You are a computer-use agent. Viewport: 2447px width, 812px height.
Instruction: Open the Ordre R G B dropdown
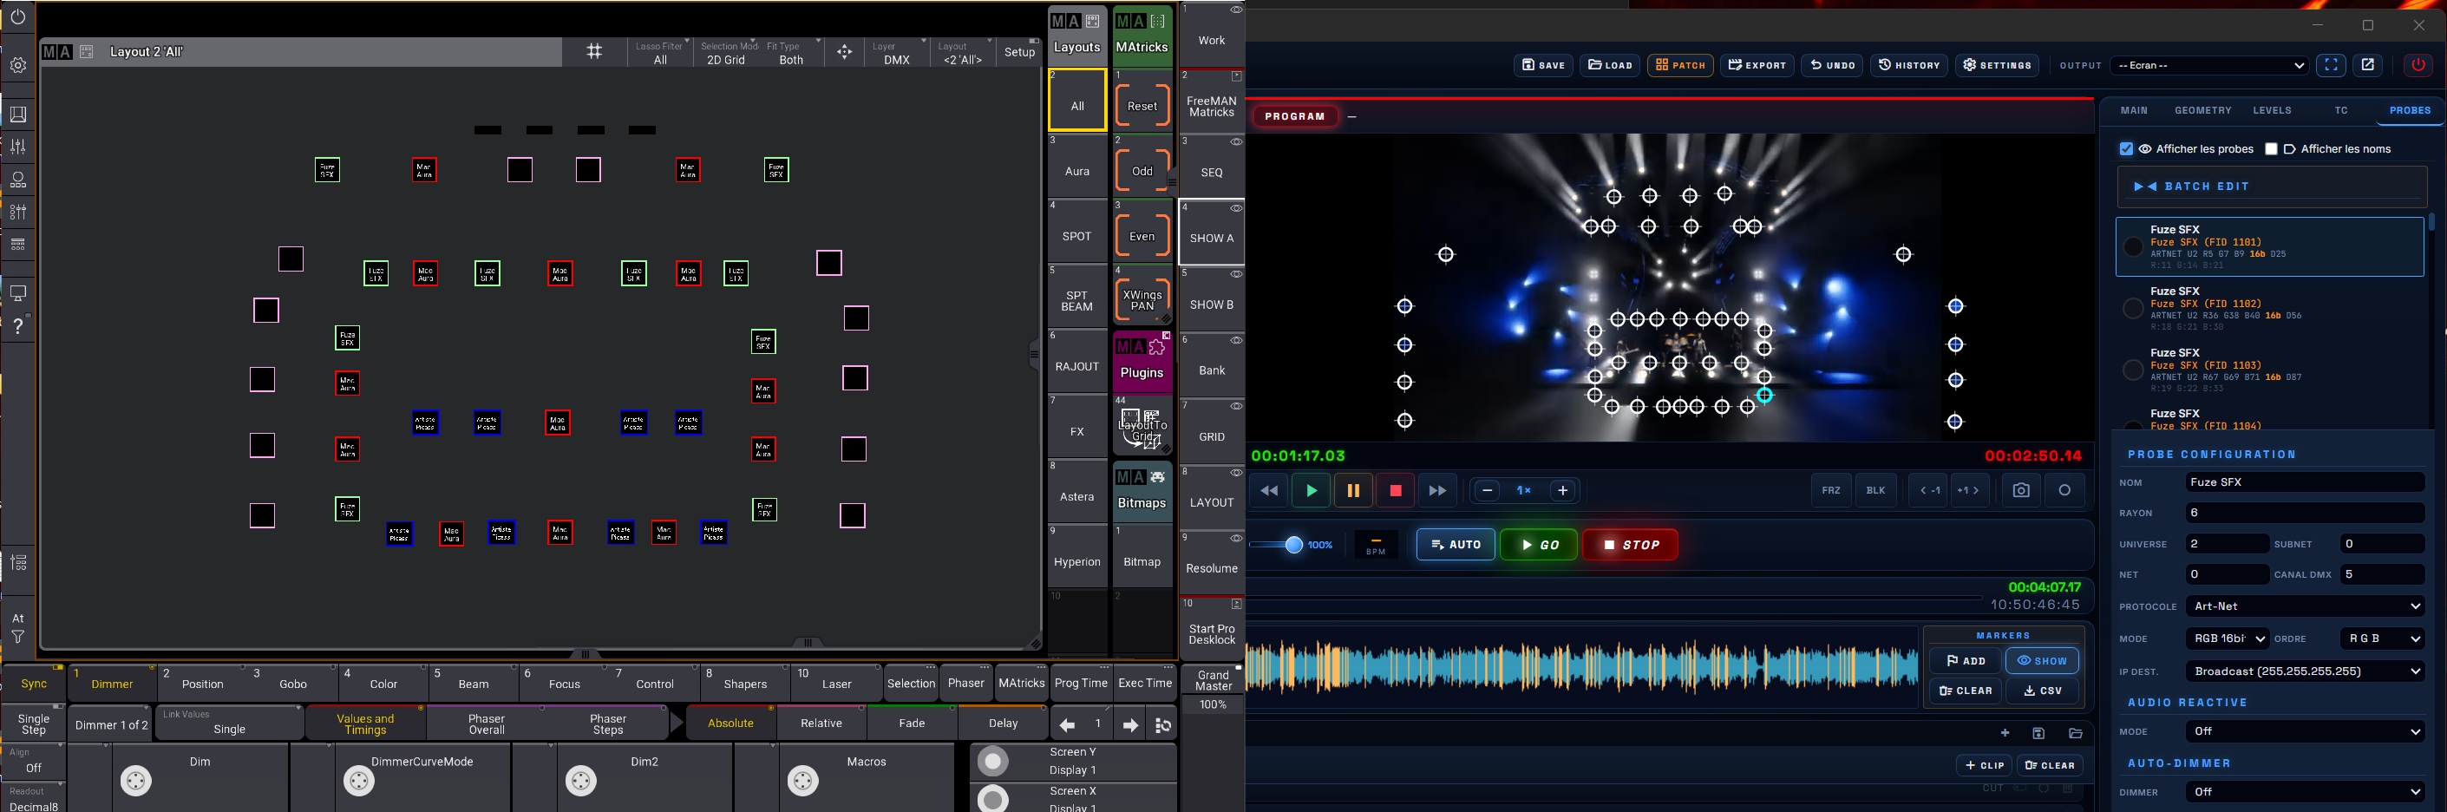(2383, 639)
